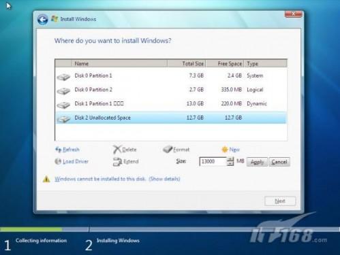Choose the Extend option
The height and width of the screenshot is (255, 340).
(131, 161)
